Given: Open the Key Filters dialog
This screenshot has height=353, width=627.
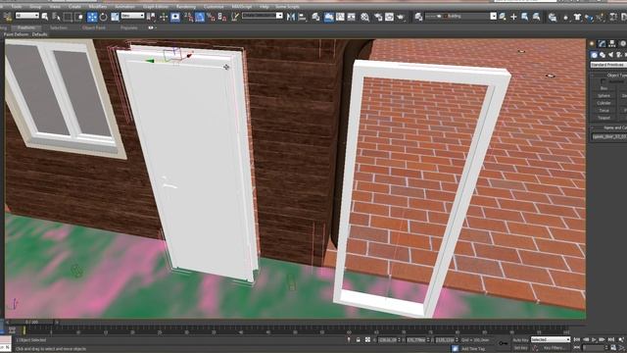Looking at the screenshot, I should [555, 348].
